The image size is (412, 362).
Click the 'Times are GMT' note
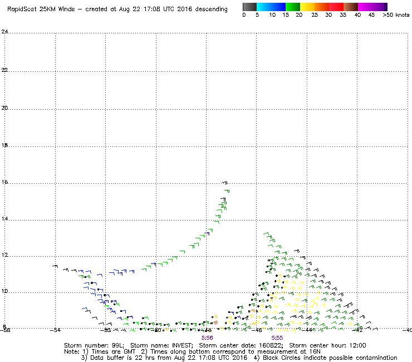tap(113, 352)
